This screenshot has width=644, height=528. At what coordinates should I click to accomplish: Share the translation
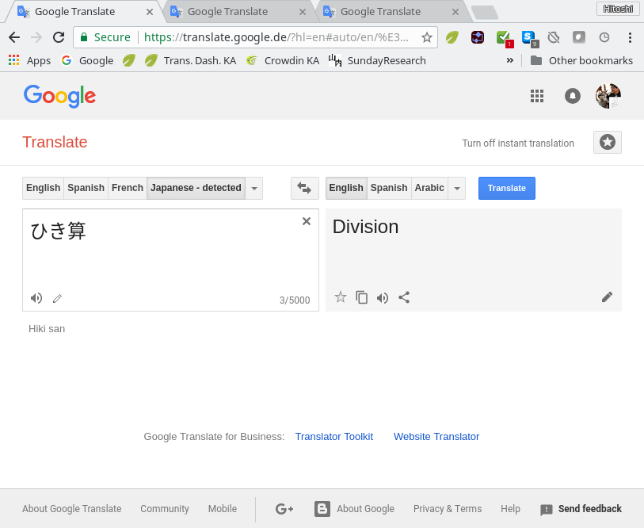click(404, 297)
